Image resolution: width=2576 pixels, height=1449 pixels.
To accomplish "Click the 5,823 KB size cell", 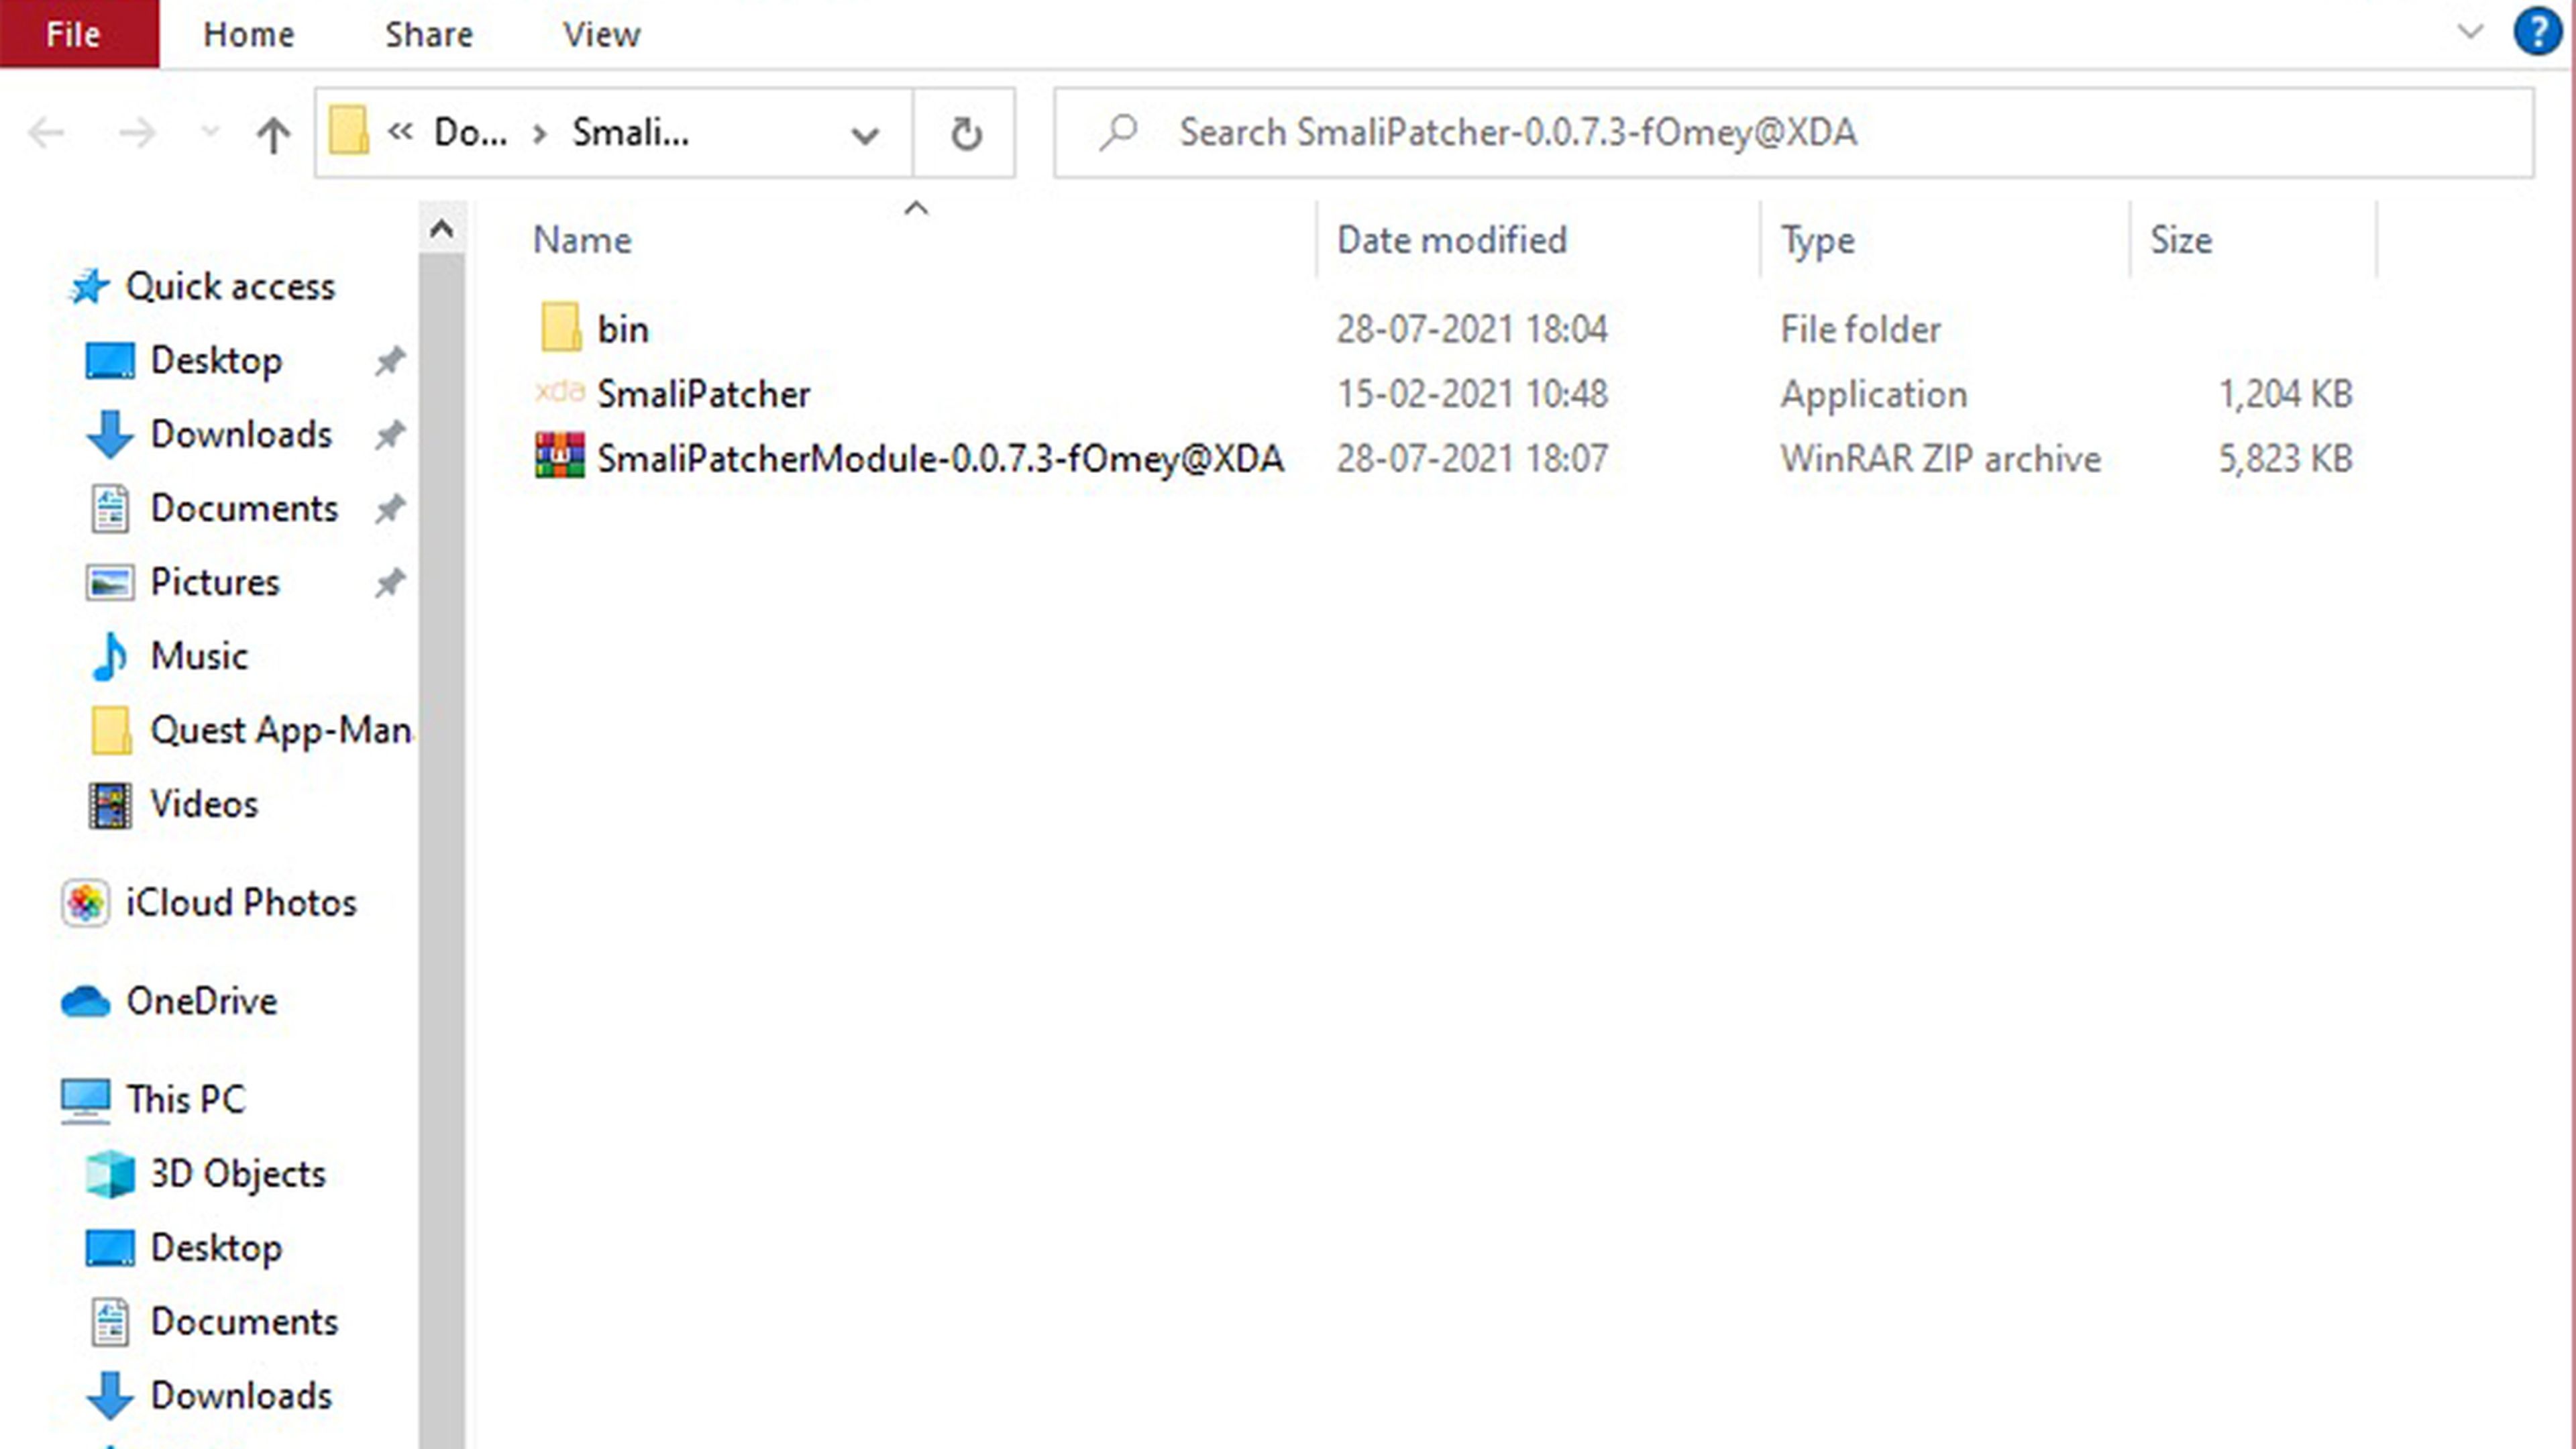I will (x=2285, y=459).
